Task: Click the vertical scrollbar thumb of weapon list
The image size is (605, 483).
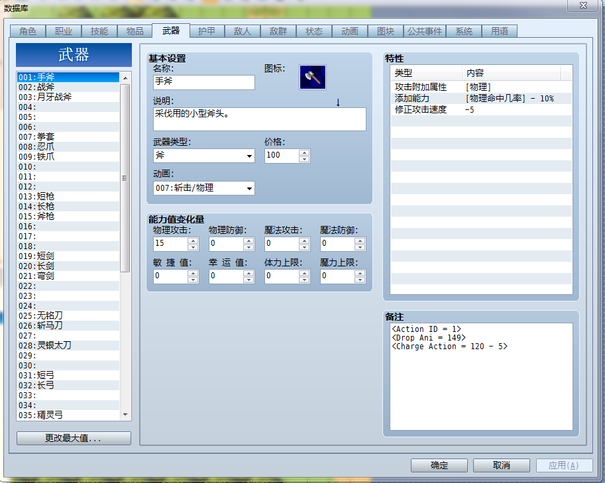Action: (x=125, y=178)
